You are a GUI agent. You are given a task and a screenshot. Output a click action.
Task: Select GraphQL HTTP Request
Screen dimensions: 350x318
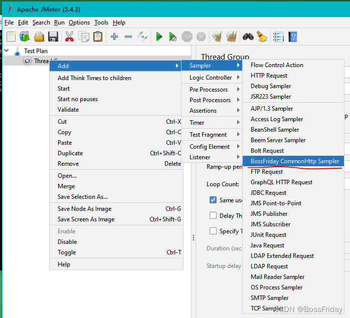(293, 182)
